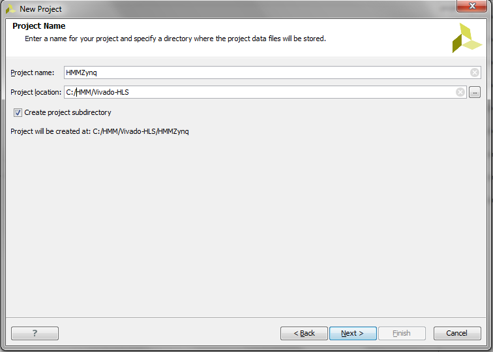
Task: Click the 'Create project subdirectory' label text
Action: [x=68, y=112]
